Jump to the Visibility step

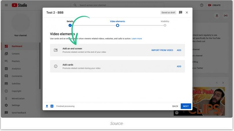point(165,25)
